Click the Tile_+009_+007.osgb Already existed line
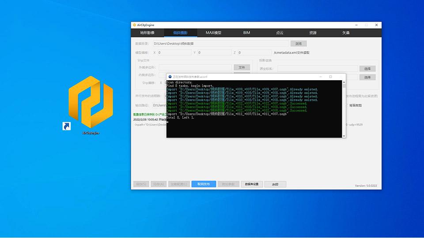 [x=242, y=89]
